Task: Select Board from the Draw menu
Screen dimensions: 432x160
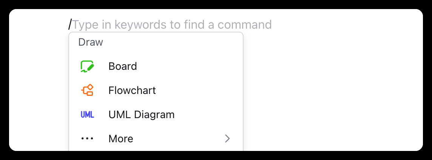Action: (156, 66)
